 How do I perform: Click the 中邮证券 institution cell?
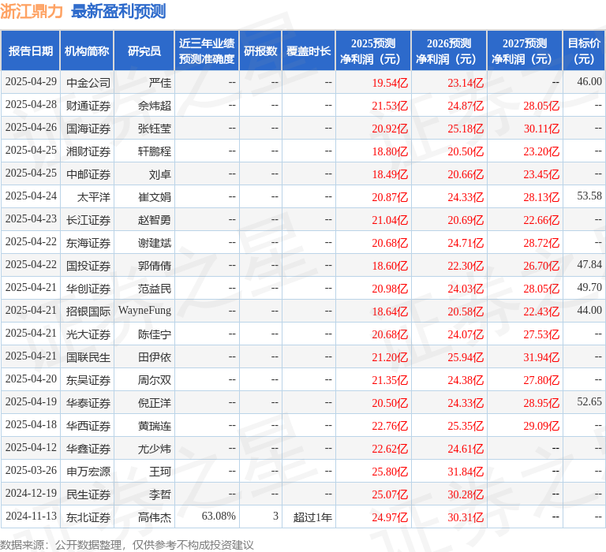click(88, 174)
